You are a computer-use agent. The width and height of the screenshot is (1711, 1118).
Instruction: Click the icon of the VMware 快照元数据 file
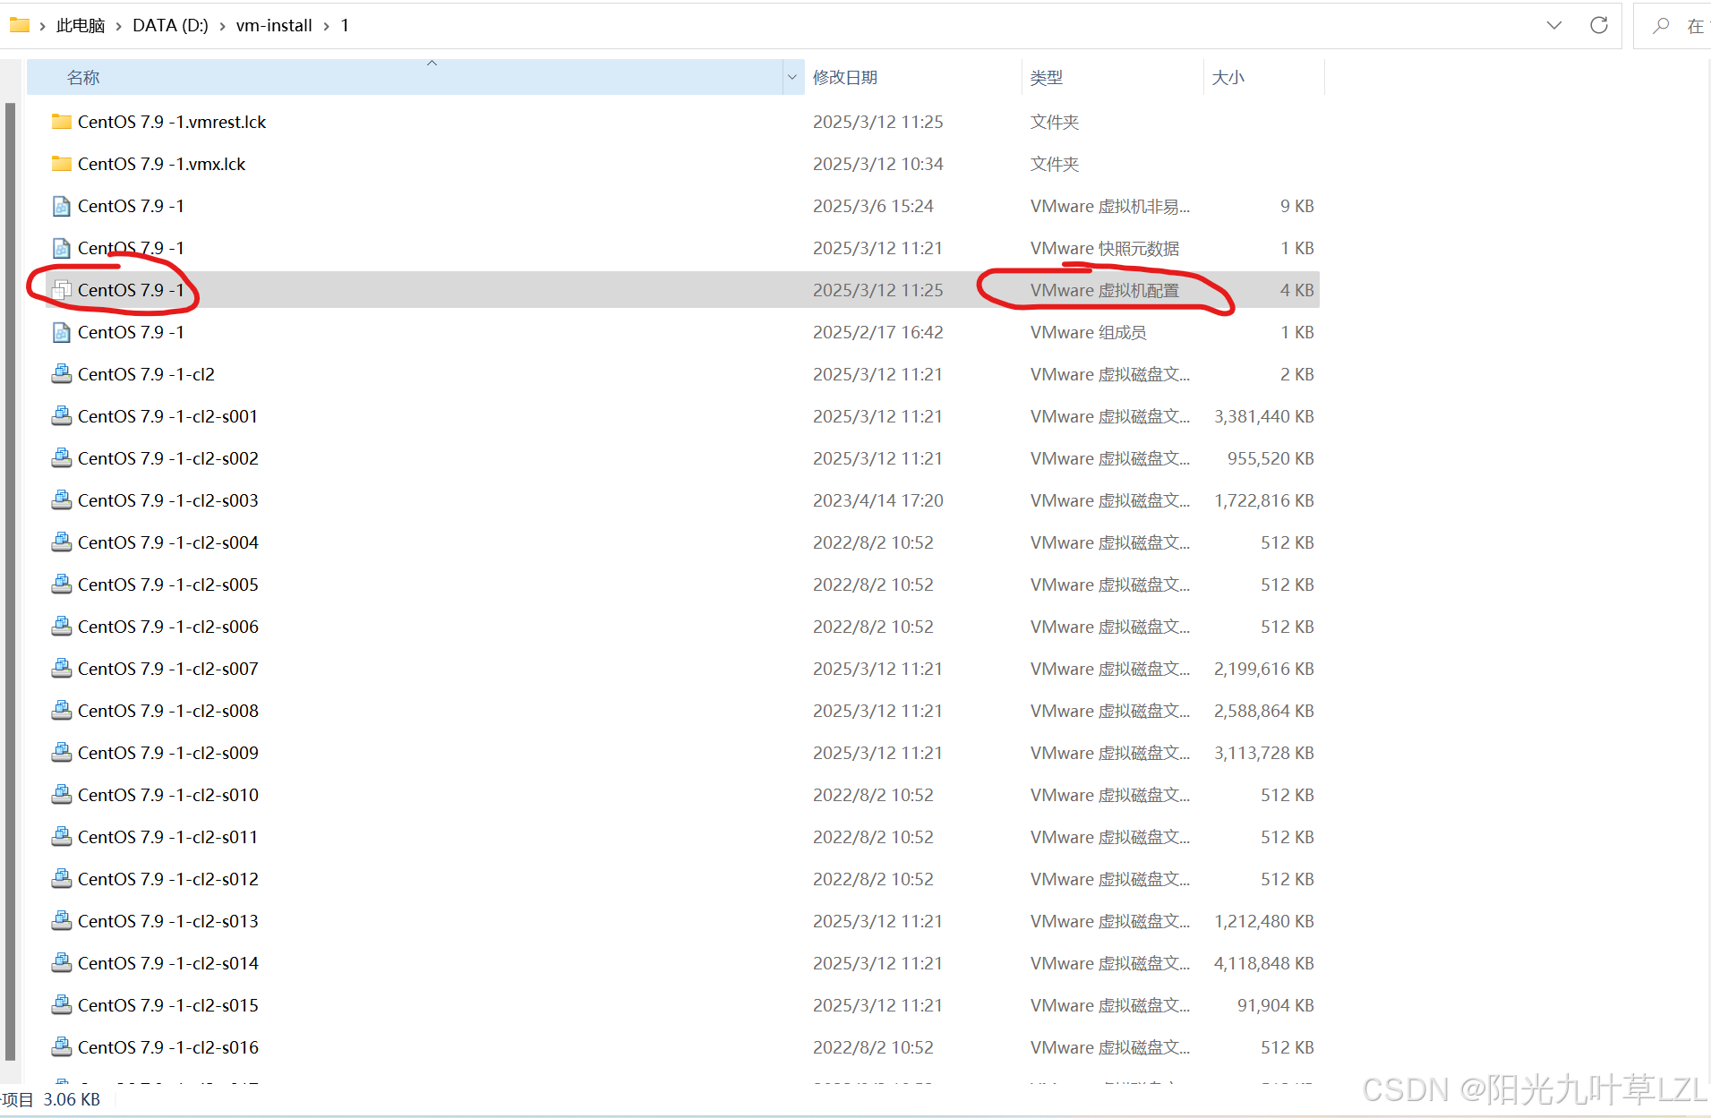(x=61, y=248)
